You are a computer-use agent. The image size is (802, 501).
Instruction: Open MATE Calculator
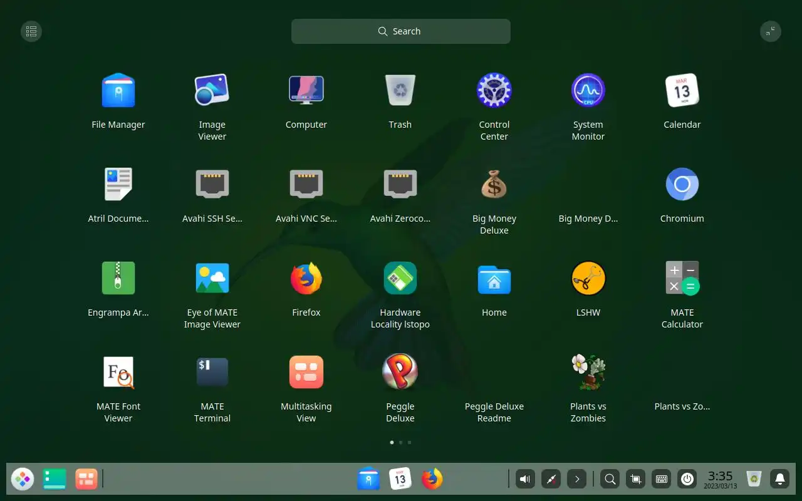(x=682, y=278)
